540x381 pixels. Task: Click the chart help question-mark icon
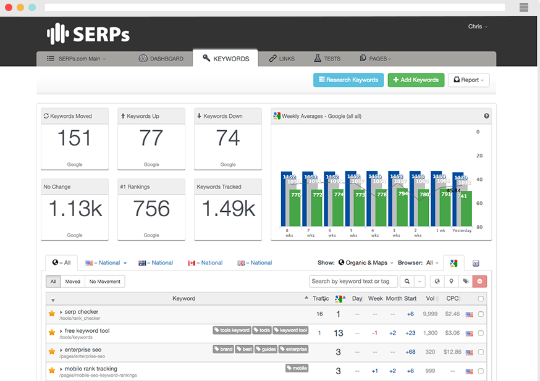486,116
